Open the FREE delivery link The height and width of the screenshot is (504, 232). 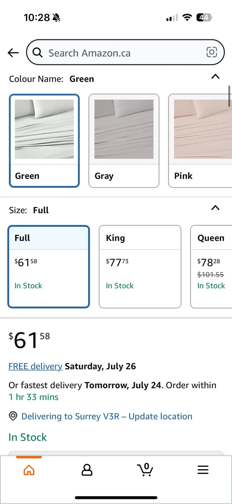click(x=35, y=366)
